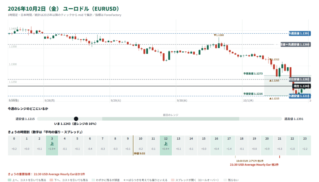
Task: Select the 前日安値 1.1262 chart tag
Action: [x=299, y=79]
